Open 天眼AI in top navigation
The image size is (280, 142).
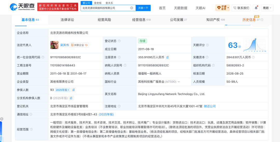(200, 8)
